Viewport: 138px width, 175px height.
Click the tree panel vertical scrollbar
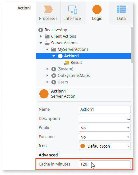[132, 45]
